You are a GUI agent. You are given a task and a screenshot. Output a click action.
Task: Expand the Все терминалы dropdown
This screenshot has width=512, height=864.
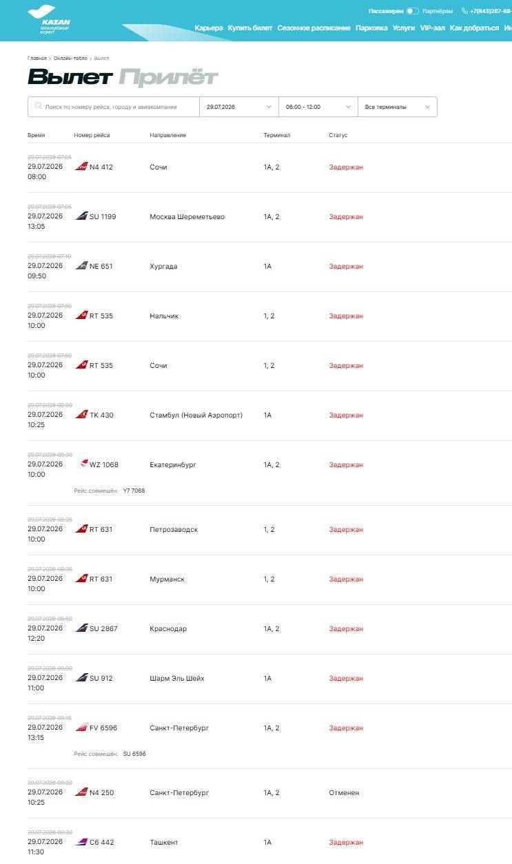click(398, 107)
